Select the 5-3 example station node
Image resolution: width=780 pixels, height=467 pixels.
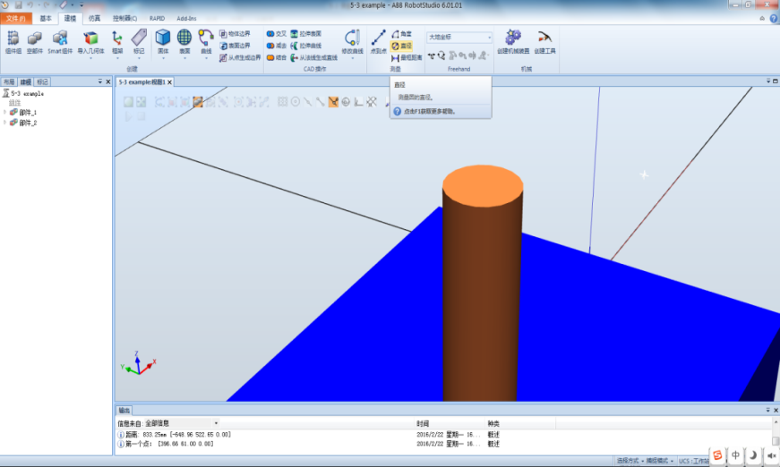tap(23, 93)
